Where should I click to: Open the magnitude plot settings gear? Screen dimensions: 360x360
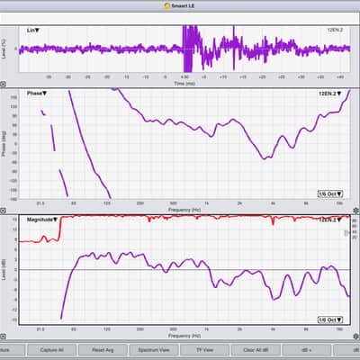355,337
